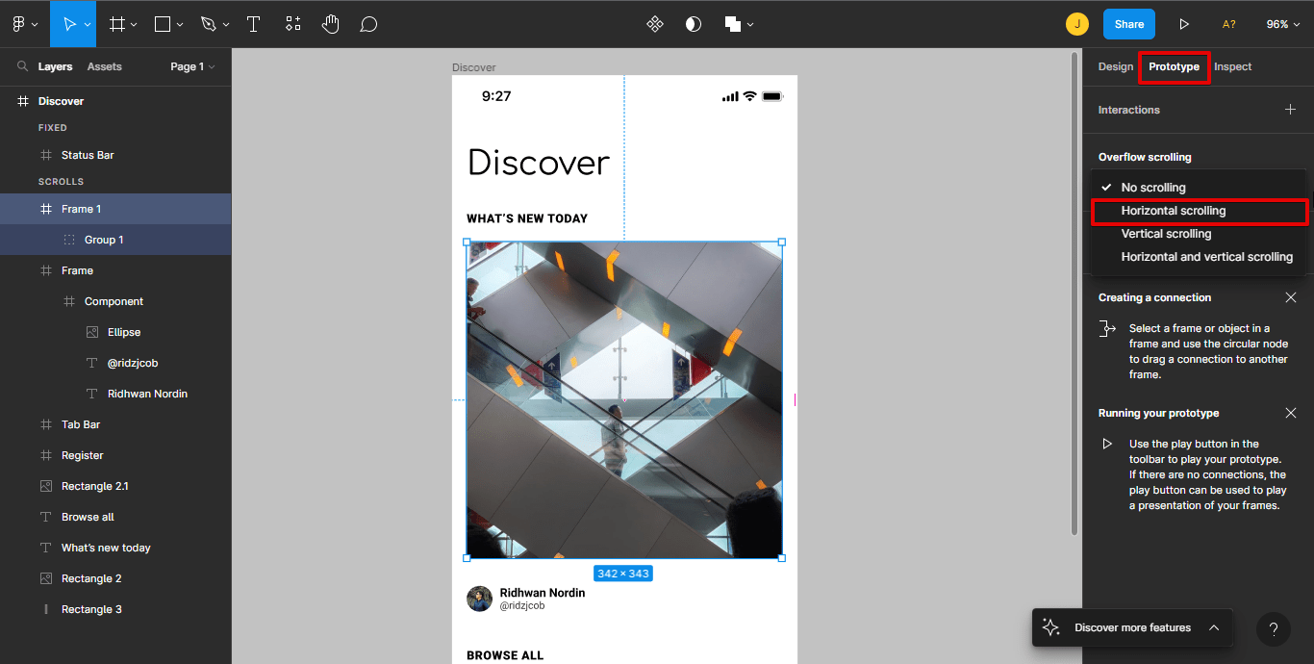Apply Use as mask from the toolbar
The height and width of the screenshot is (664, 1314).
(693, 23)
